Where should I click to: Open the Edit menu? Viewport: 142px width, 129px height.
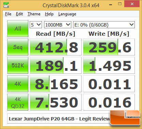19,14
